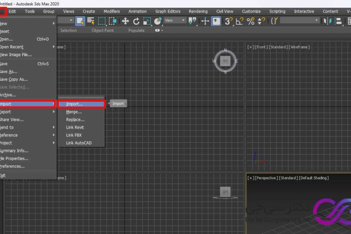Viewport: 351px width, 234px height.
Task: Enable the Select and Manipulate tool
Action: tap(205, 21)
